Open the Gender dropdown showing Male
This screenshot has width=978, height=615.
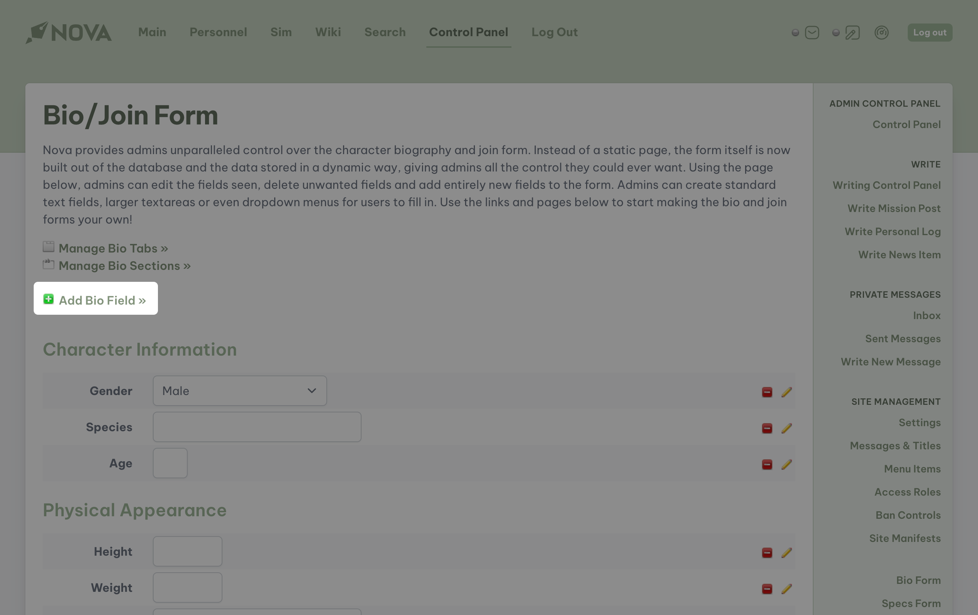pos(240,391)
